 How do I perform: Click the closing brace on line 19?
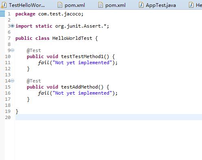17,111
